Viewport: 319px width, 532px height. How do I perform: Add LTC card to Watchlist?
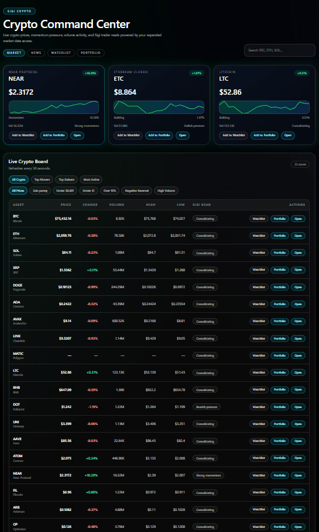coord(234,136)
